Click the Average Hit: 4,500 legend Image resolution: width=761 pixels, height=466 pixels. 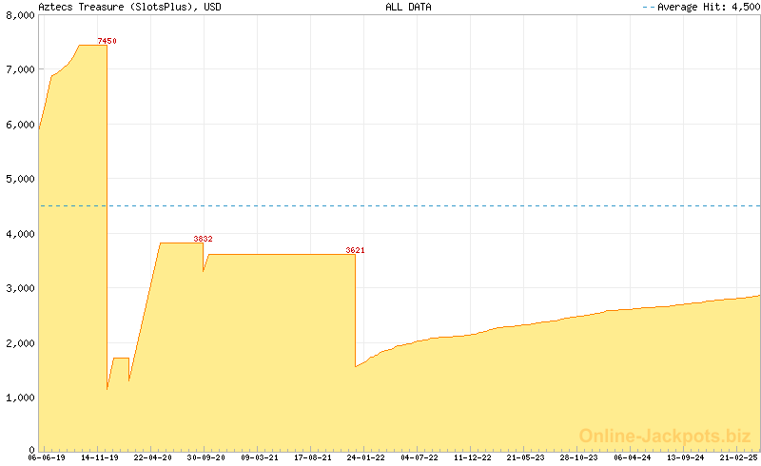tap(700, 7)
